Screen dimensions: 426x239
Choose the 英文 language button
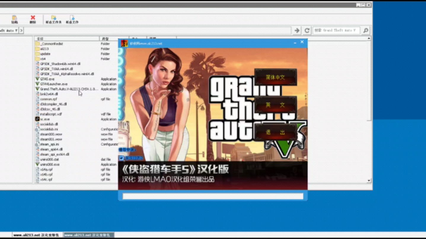(x=275, y=105)
